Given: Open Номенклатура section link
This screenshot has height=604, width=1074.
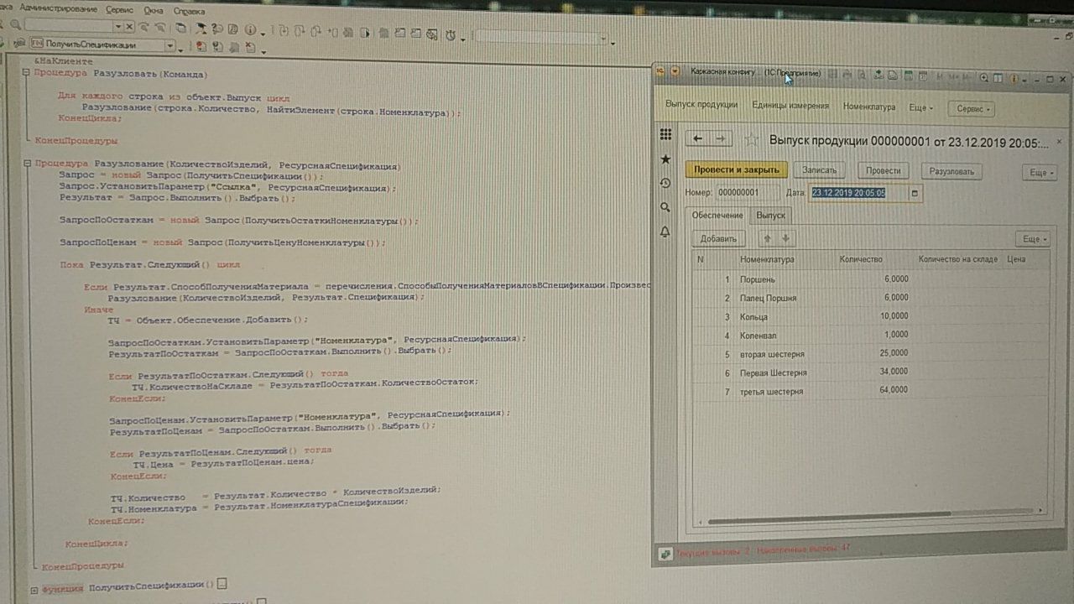Looking at the screenshot, I should click(x=869, y=107).
